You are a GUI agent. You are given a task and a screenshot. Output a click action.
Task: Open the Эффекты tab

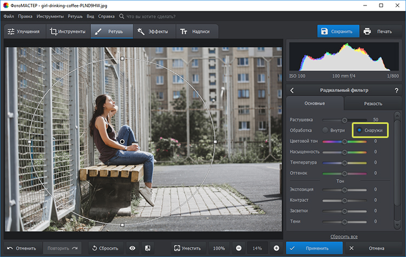pos(154,31)
